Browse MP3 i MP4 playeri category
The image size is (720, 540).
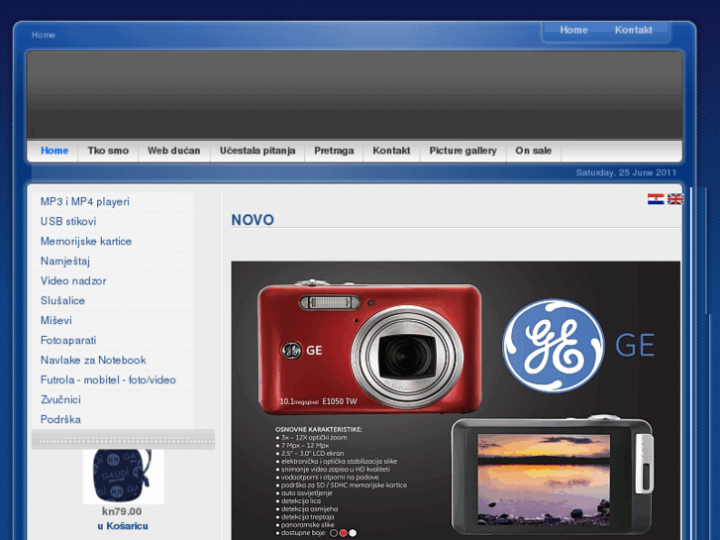coord(85,202)
